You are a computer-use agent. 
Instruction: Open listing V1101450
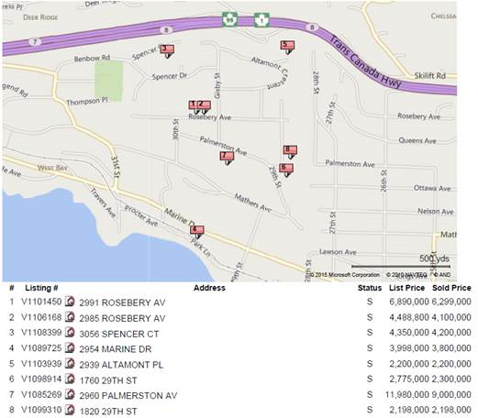tap(41, 302)
